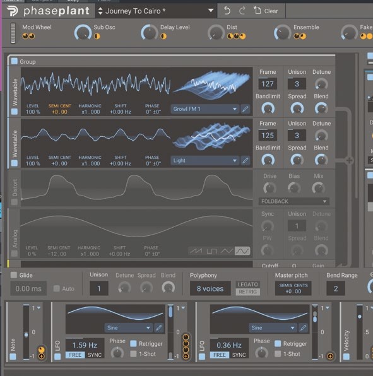Open preset browser dropdown for Journey To Cairo
The height and width of the screenshot is (376, 373).
coord(211,11)
